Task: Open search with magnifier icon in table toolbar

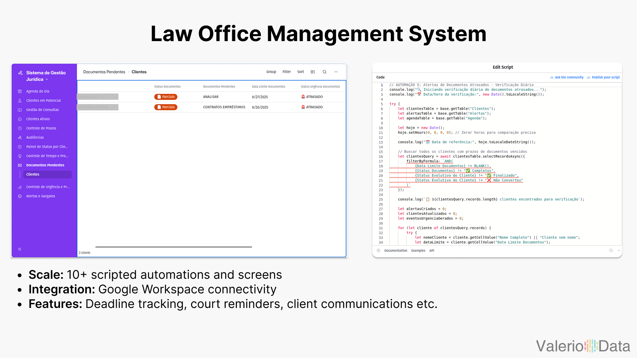Action: (324, 72)
